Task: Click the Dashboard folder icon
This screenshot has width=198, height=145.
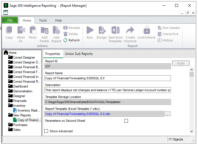Action: point(10,86)
